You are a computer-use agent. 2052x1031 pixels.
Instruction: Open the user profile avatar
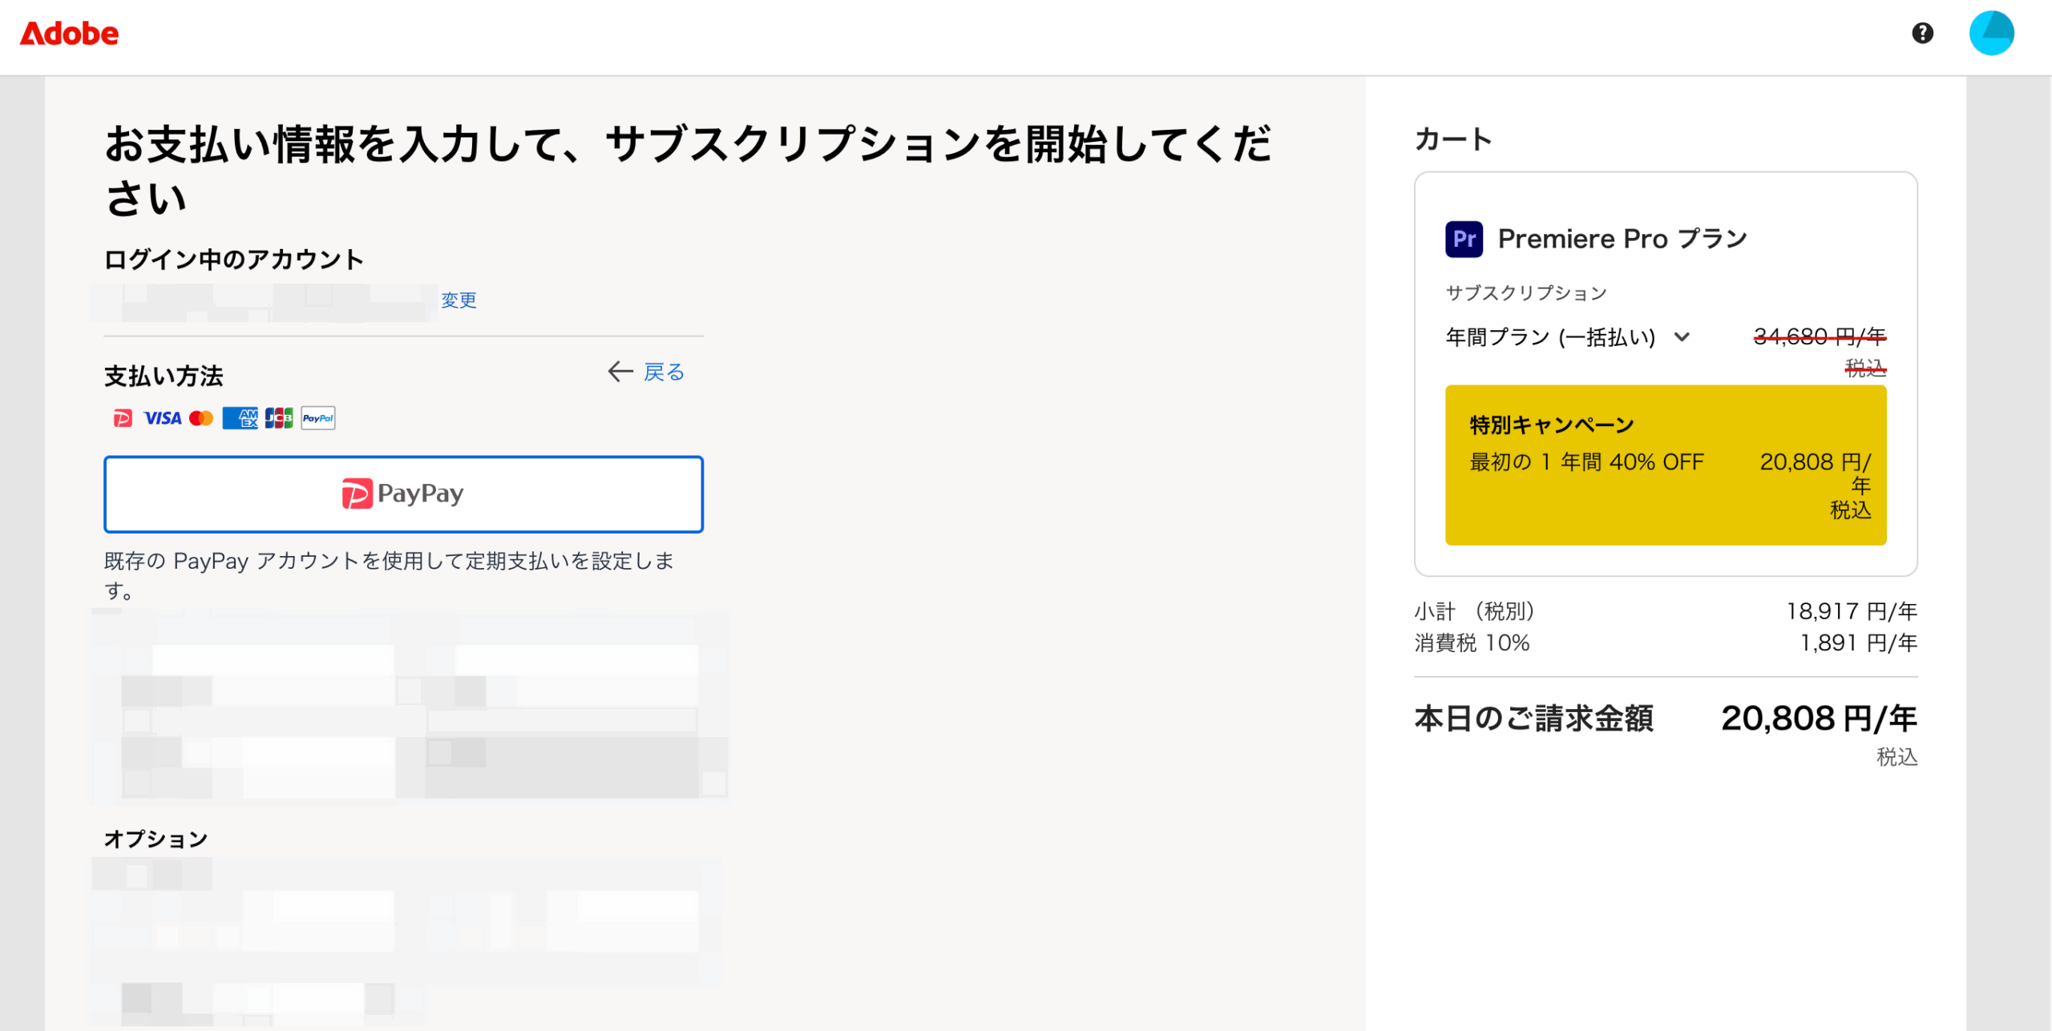tap(1991, 33)
